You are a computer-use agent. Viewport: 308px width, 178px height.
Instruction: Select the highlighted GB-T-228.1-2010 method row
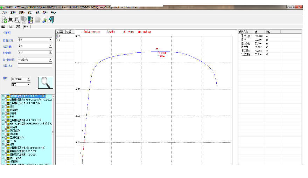click(28, 96)
